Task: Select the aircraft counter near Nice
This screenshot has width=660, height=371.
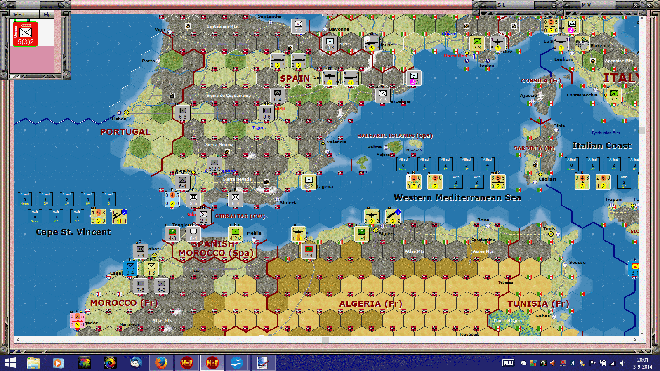Action: coord(498,44)
